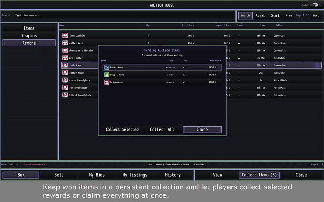Click the back arrow icon beside Gold
This screenshot has height=202, width=324.
click(316, 4)
